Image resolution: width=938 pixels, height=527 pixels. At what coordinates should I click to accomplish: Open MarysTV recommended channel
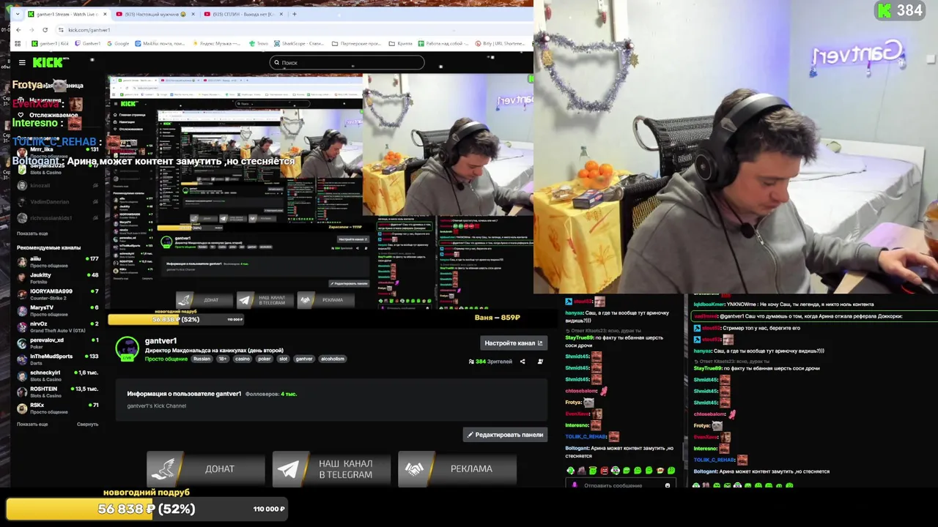(x=57, y=310)
